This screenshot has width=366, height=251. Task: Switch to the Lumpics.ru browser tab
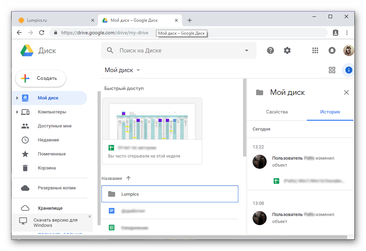(x=55, y=20)
